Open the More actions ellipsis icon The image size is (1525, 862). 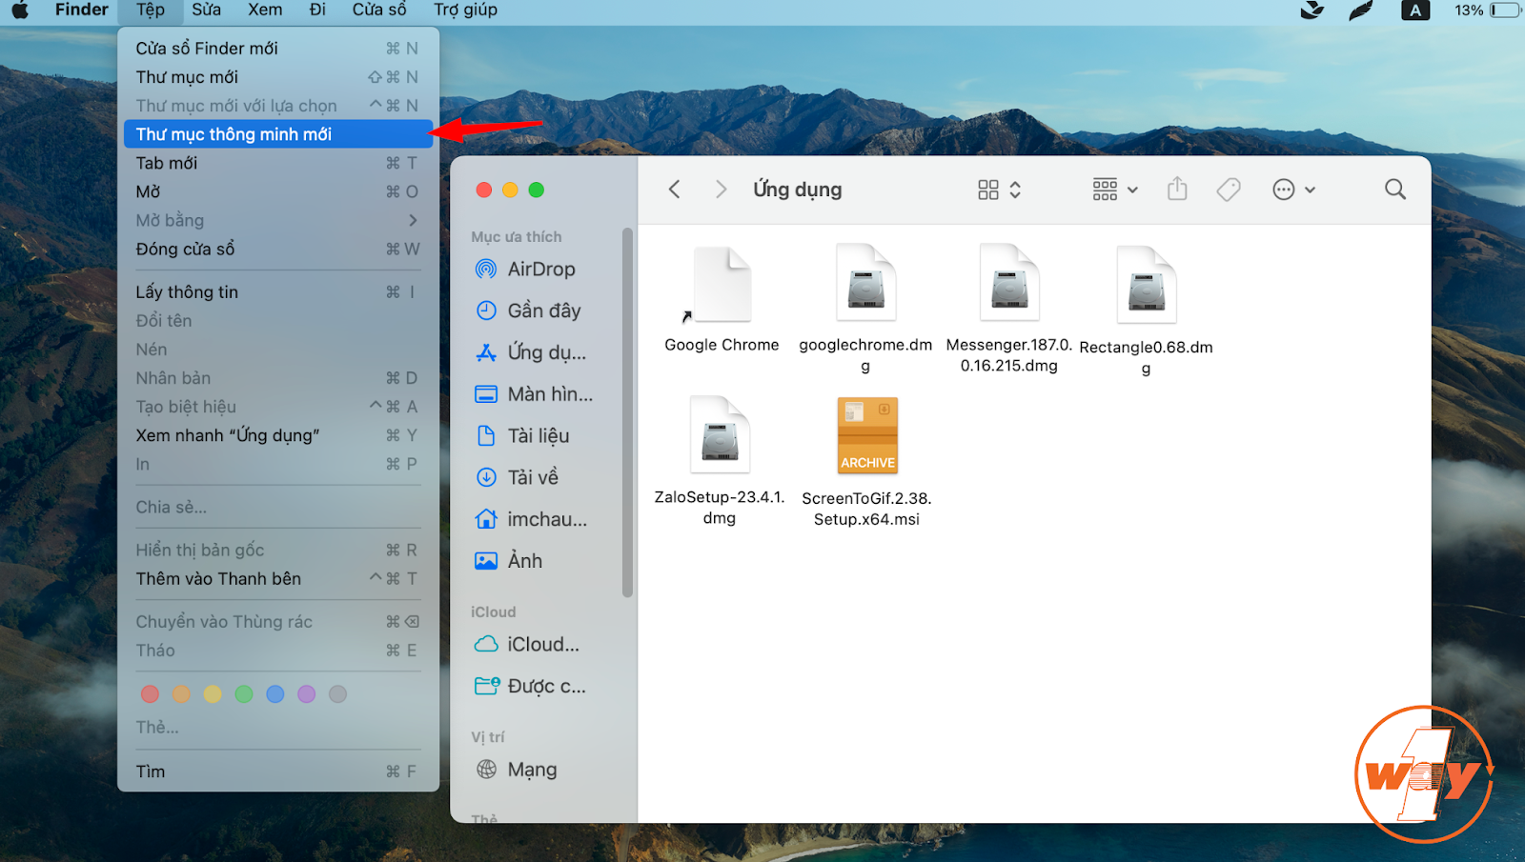pos(1284,190)
